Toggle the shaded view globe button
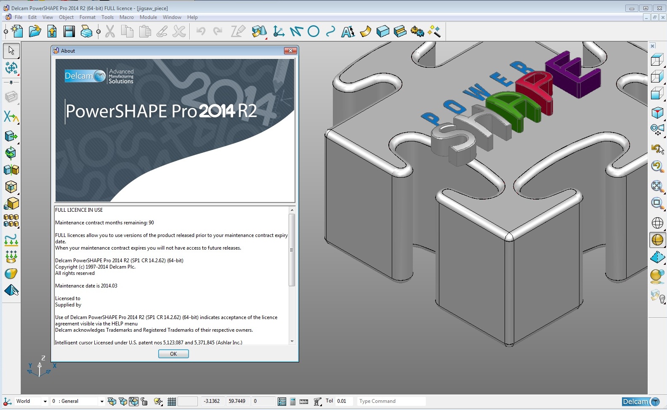667x410 pixels. click(x=657, y=240)
